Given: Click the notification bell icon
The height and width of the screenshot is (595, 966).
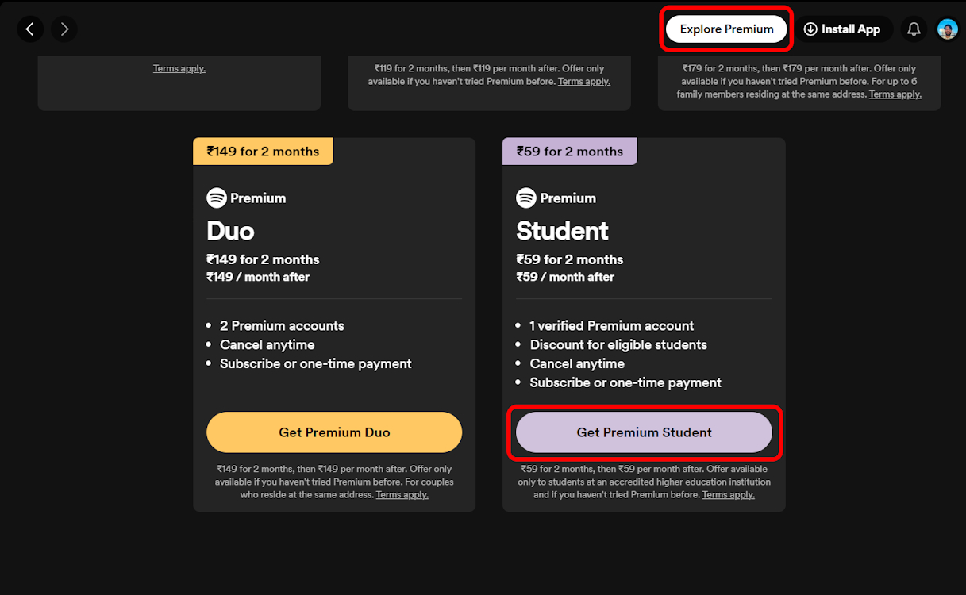Looking at the screenshot, I should click(914, 29).
